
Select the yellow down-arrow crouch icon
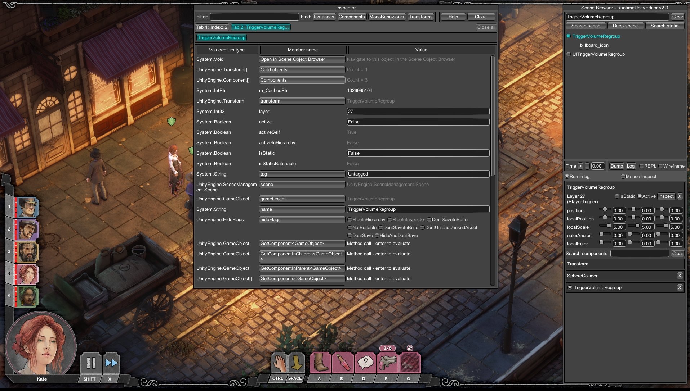[297, 363]
